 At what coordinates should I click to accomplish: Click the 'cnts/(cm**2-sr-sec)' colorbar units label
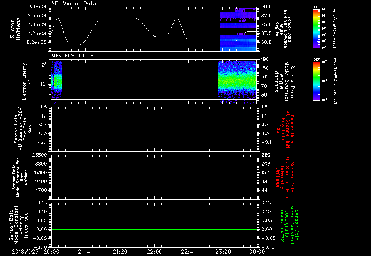(334, 28)
